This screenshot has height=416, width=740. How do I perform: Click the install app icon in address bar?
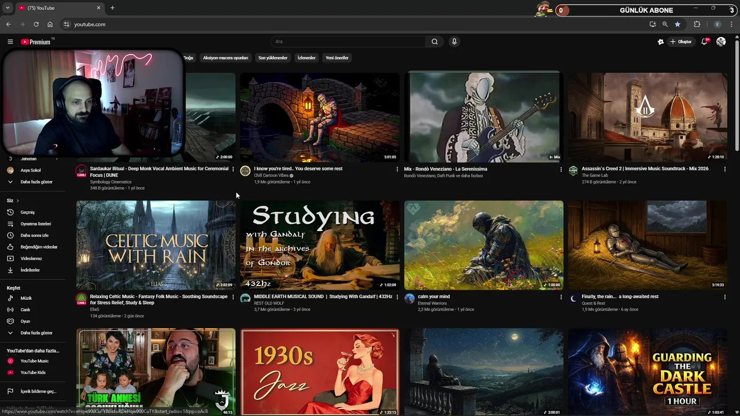coord(653,24)
